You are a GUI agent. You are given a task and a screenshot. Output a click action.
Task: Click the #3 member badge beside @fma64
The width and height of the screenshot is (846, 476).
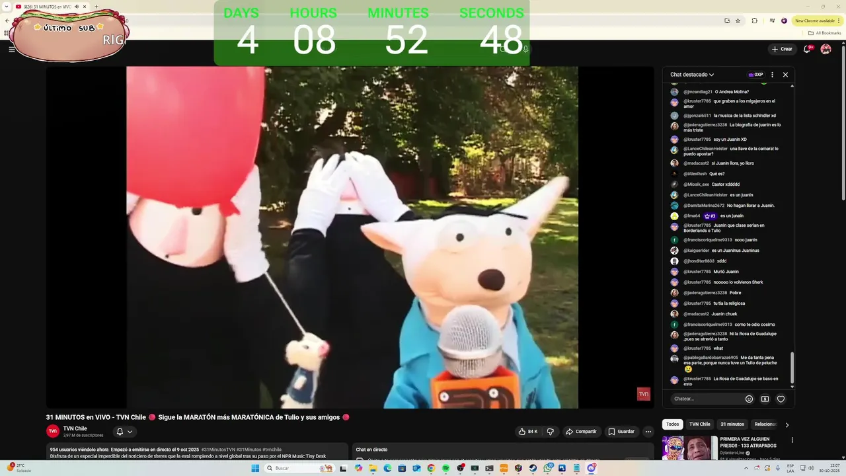coord(710,216)
